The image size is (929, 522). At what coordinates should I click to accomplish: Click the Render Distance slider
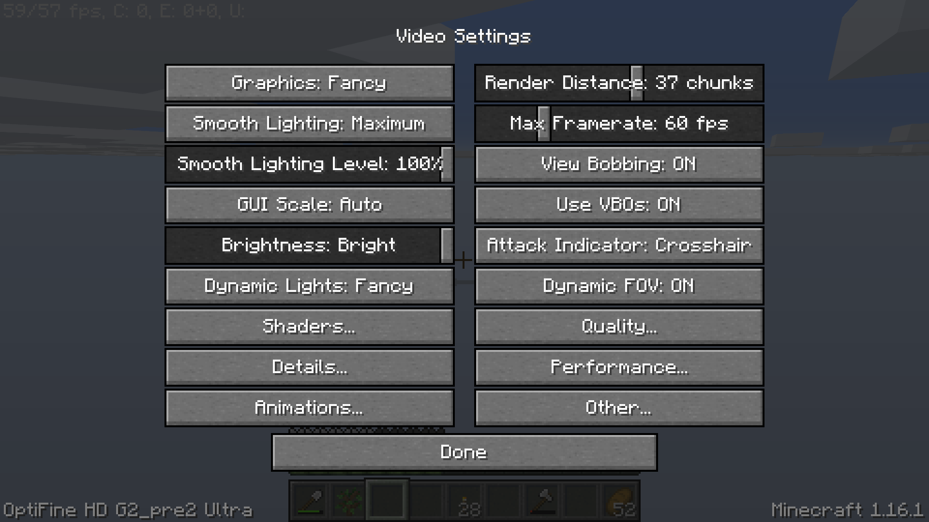(619, 83)
